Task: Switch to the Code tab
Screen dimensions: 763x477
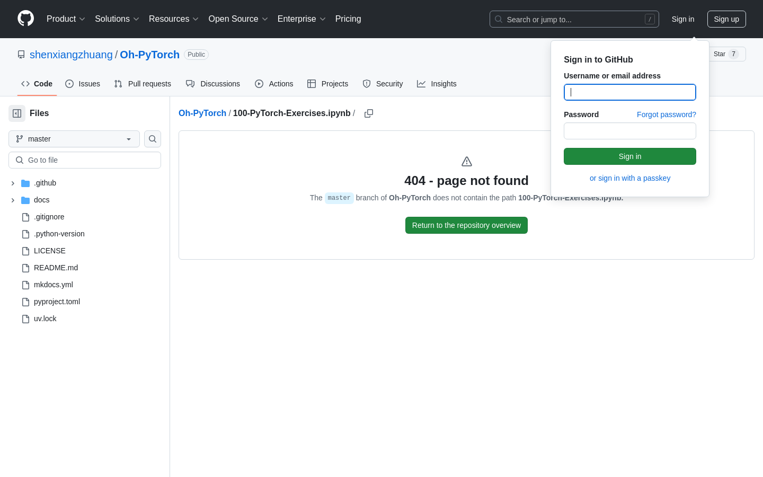Action: coord(37,84)
